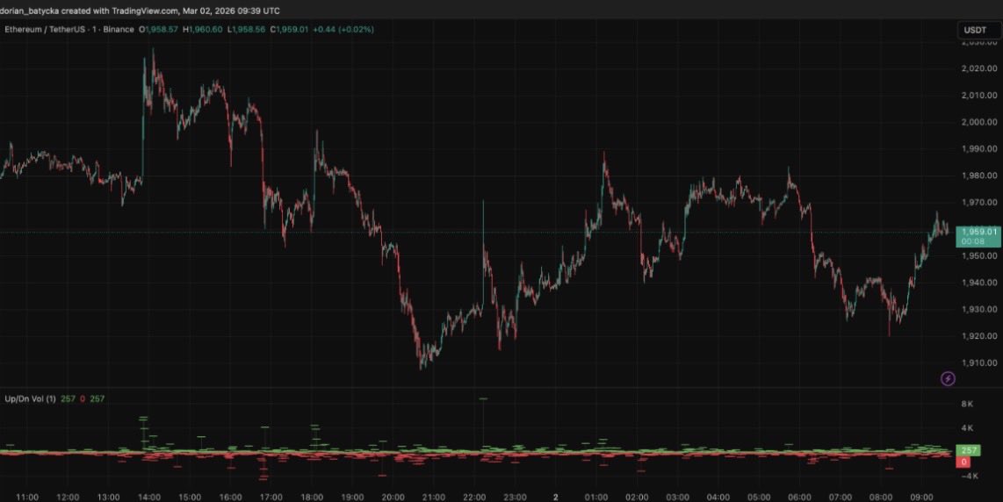Click the Up/Dn Vol (1) indicator label

pyautogui.click(x=30, y=398)
